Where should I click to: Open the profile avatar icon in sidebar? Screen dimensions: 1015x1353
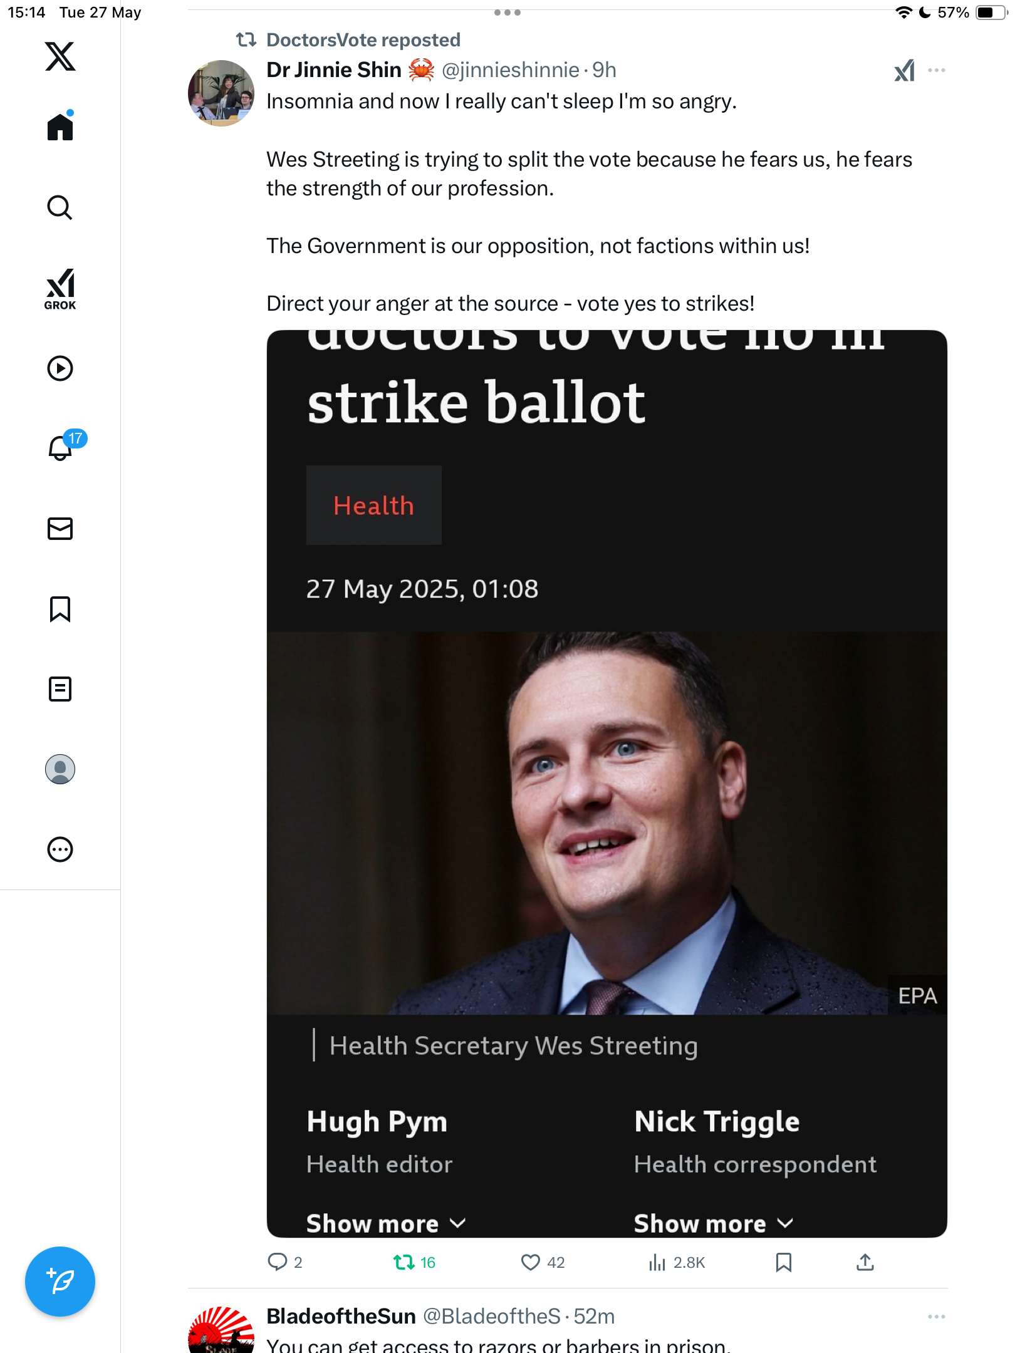(60, 769)
